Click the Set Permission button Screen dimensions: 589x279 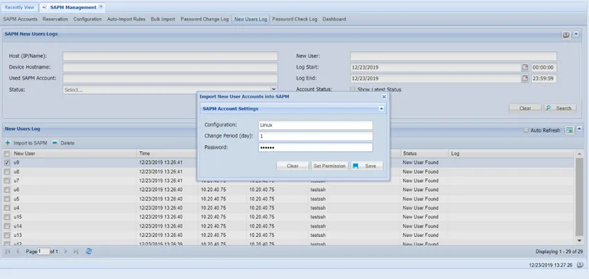pyautogui.click(x=330, y=166)
